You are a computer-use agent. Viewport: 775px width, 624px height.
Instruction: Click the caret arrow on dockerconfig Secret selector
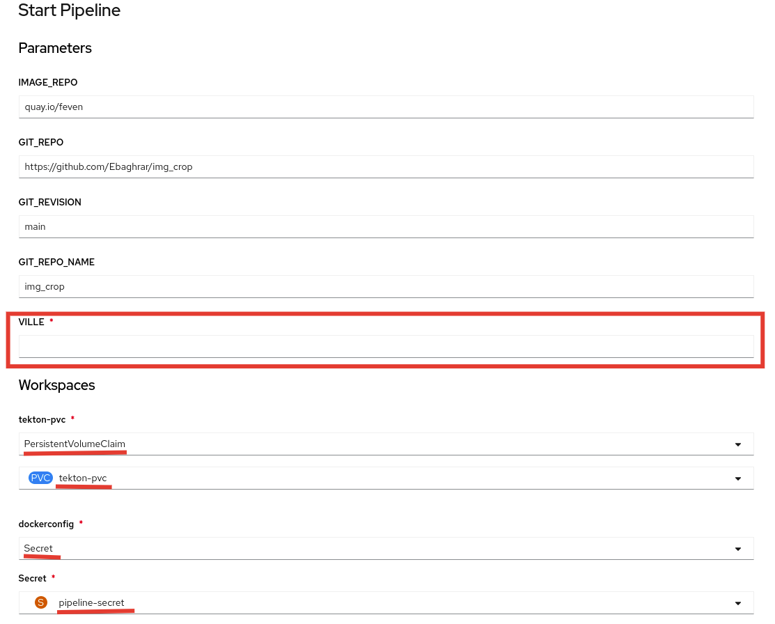point(737,549)
